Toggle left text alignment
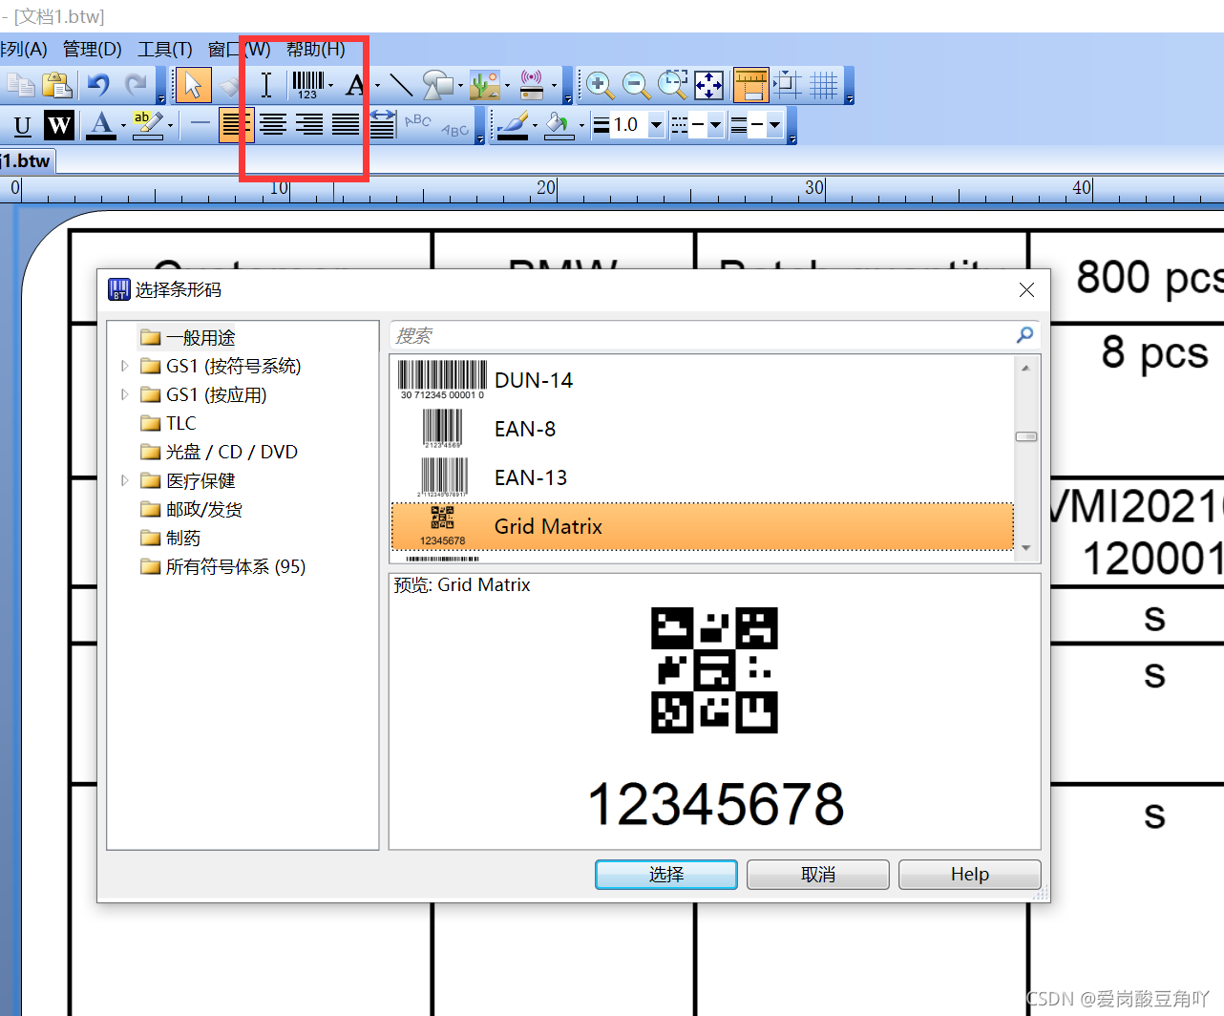 click(x=236, y=125)
